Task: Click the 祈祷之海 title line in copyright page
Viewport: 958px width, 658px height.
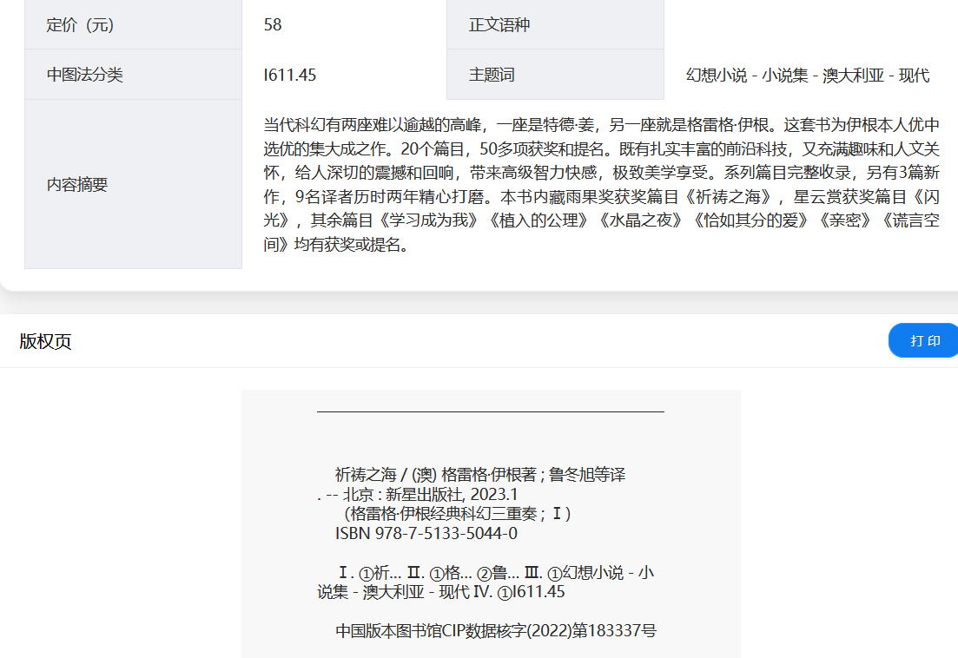Action: [x=479, y=475]
